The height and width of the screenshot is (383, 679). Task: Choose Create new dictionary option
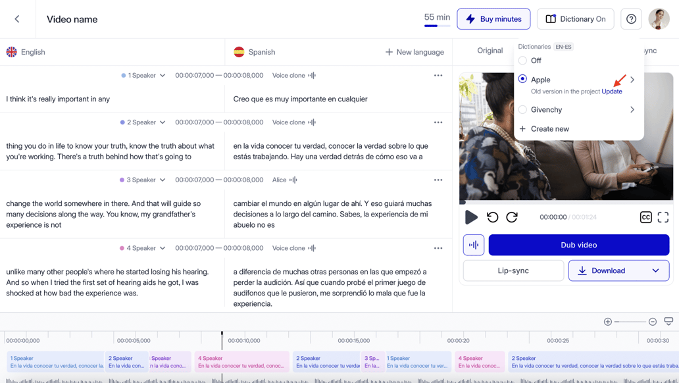click(x=544, y=129)
